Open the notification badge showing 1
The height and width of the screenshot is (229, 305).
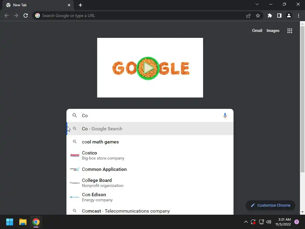(297, 222)
